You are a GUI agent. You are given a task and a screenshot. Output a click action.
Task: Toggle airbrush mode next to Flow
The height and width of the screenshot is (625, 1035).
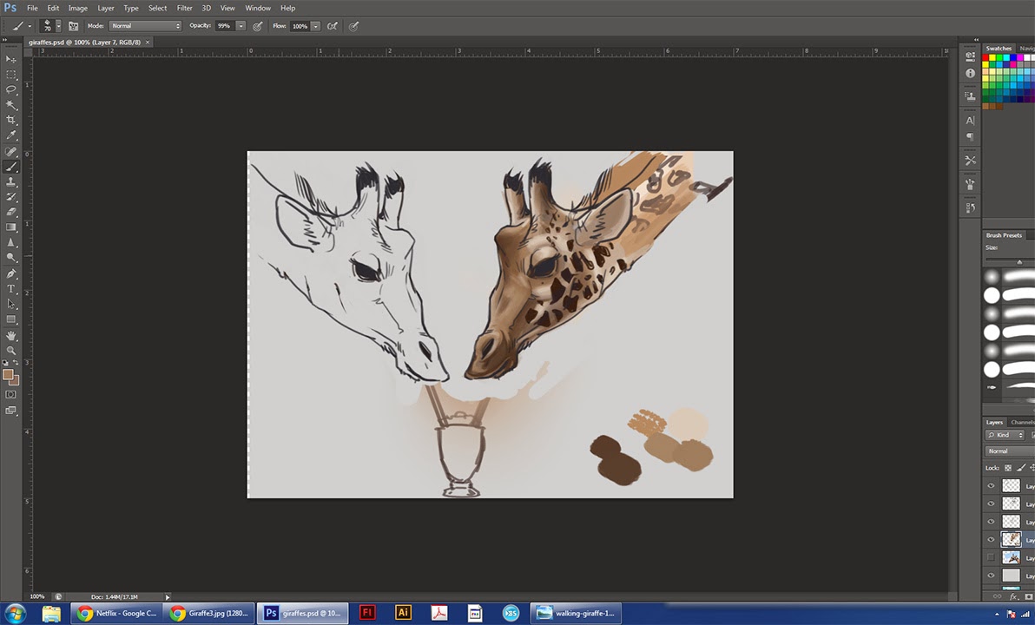332,26
